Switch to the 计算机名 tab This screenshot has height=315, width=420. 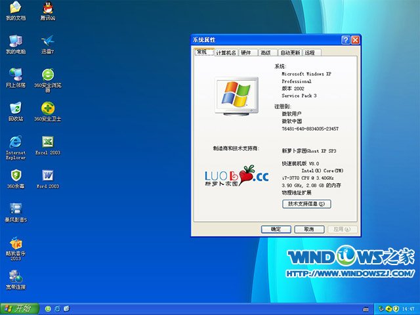[226, 52]
